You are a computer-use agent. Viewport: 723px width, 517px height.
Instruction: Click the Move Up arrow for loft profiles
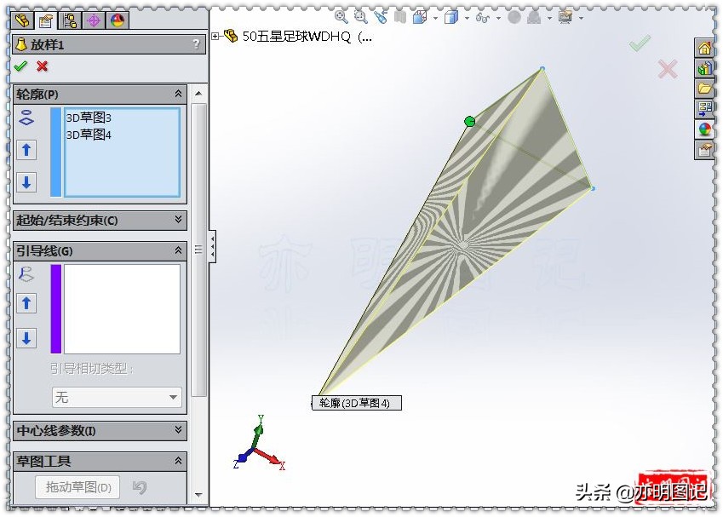(26, 150)
